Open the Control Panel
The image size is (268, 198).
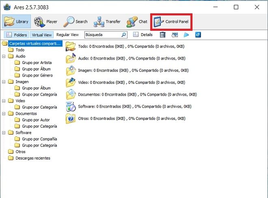(x=171, y=21)
